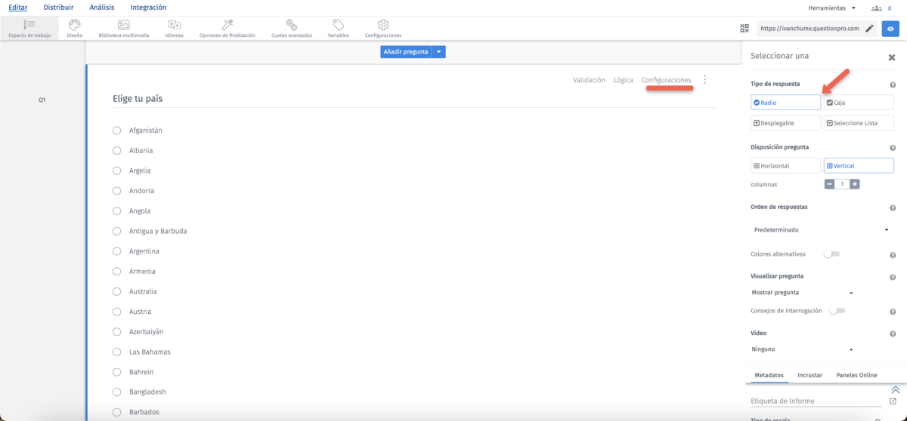This screenshot has width=907, height=421.
Task: Open help for Consejos de interrogación
Action: point(893,312)
